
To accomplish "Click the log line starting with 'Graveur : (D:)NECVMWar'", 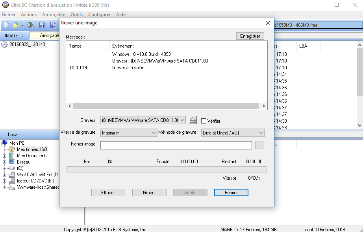I will [x=160, y=61].
